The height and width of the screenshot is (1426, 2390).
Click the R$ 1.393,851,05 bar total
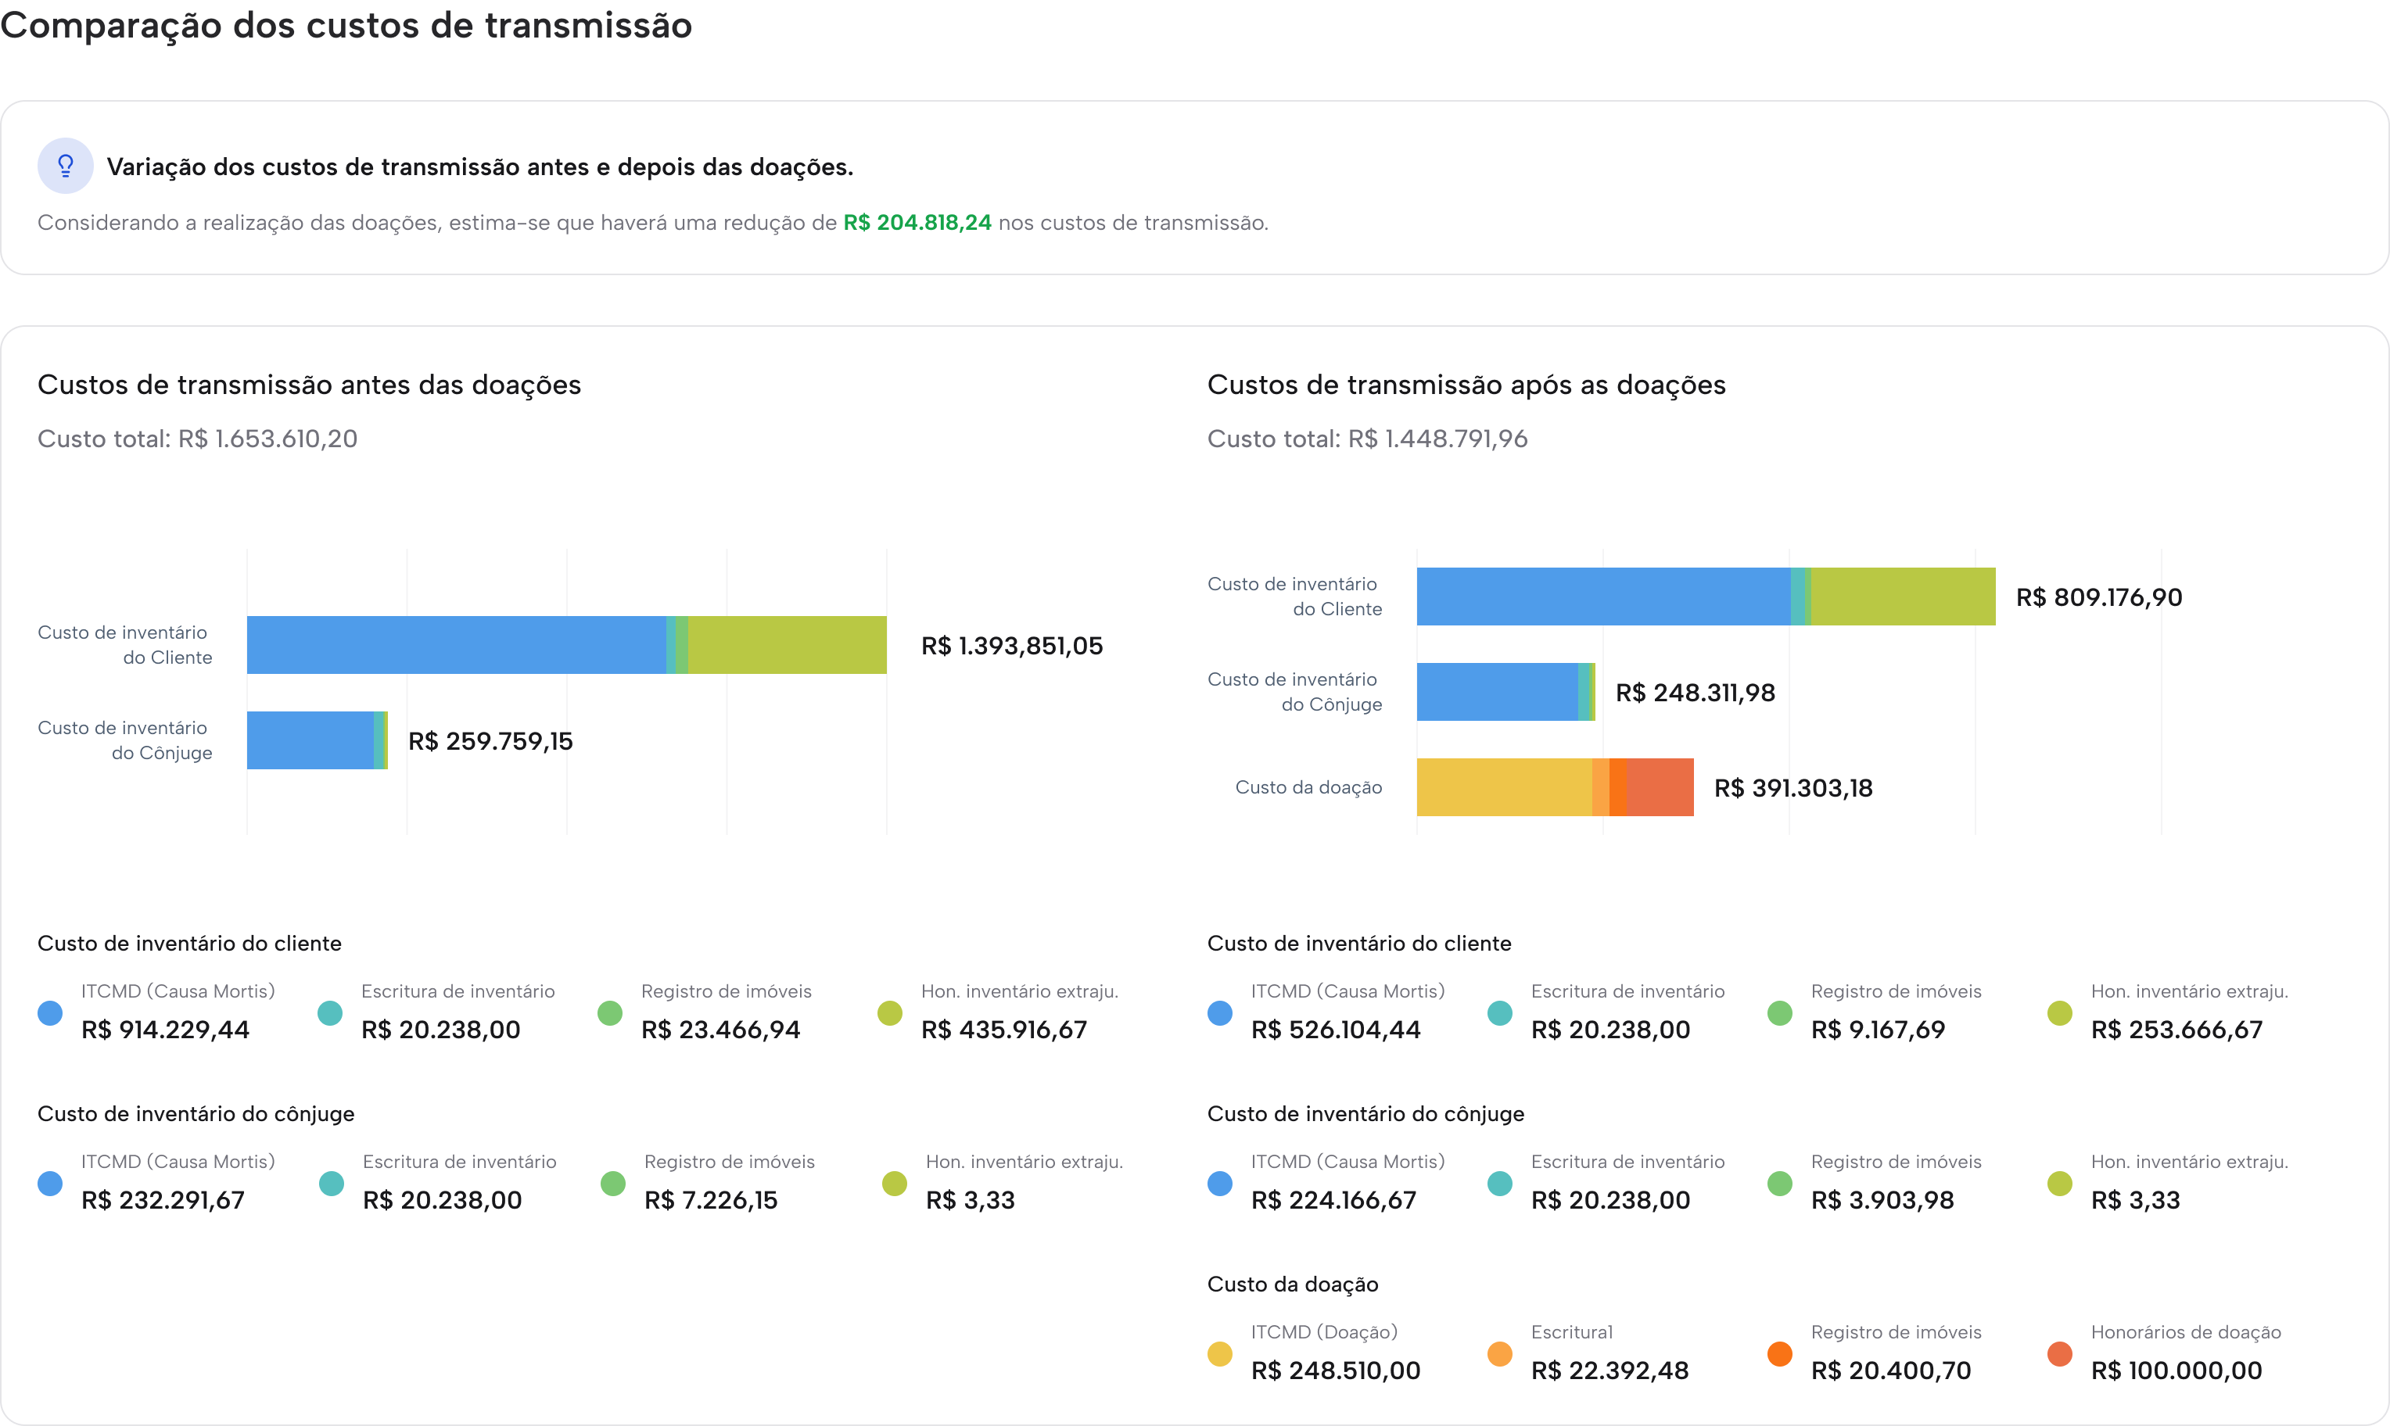click(1012, 646)
